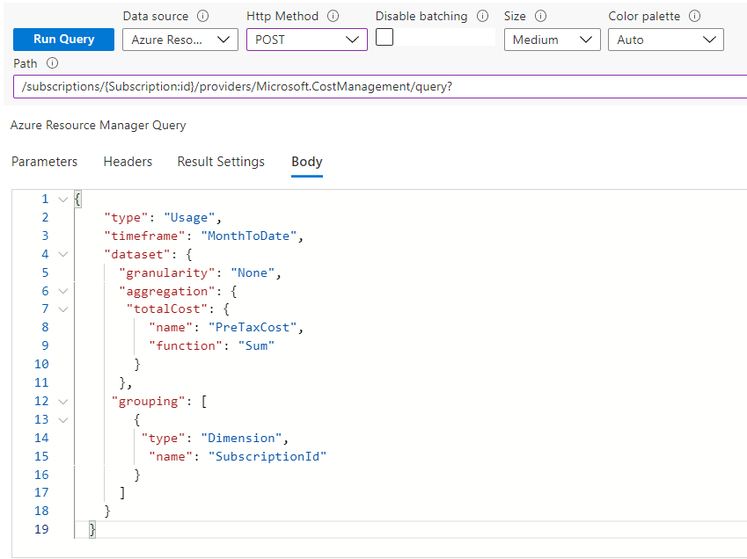This screenshot has height=559, width=747.
Task: Click the "function" key text
Action: [186, 346]
